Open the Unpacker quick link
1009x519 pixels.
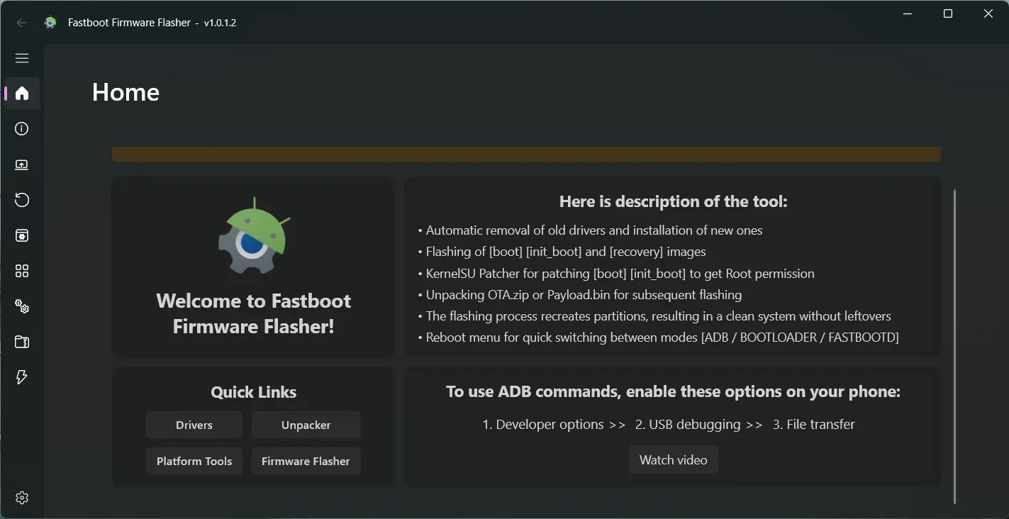coord(306,425)
